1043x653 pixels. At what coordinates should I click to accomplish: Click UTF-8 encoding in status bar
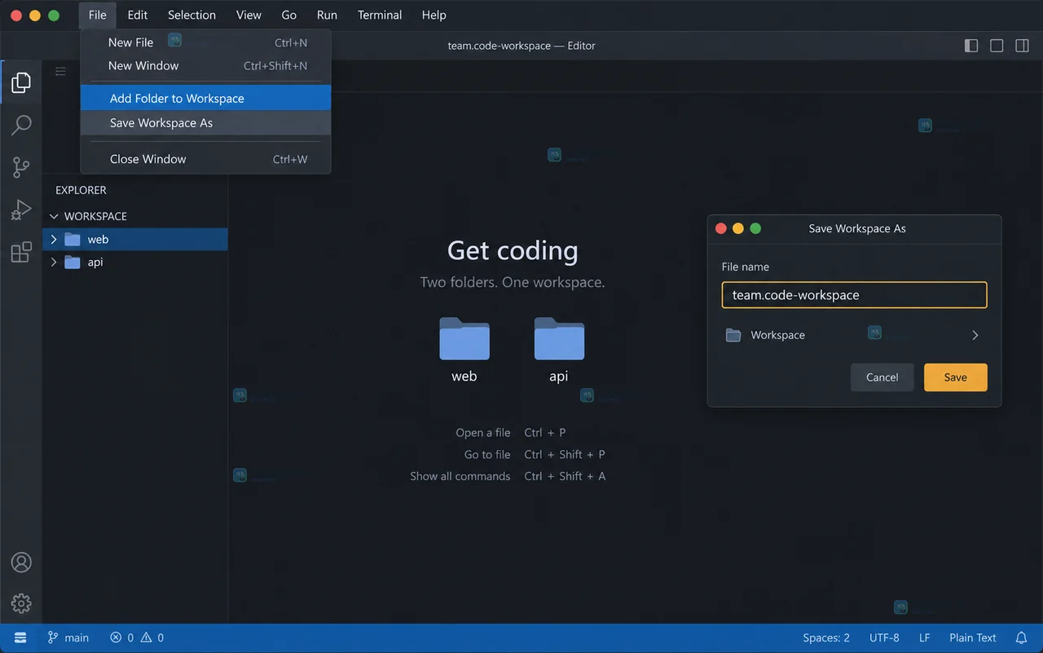(x=884, y=638)
